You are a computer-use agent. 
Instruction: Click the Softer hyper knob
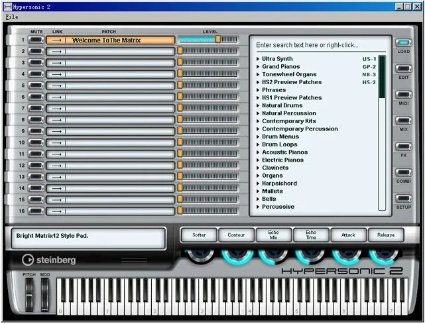pos(200,256)
